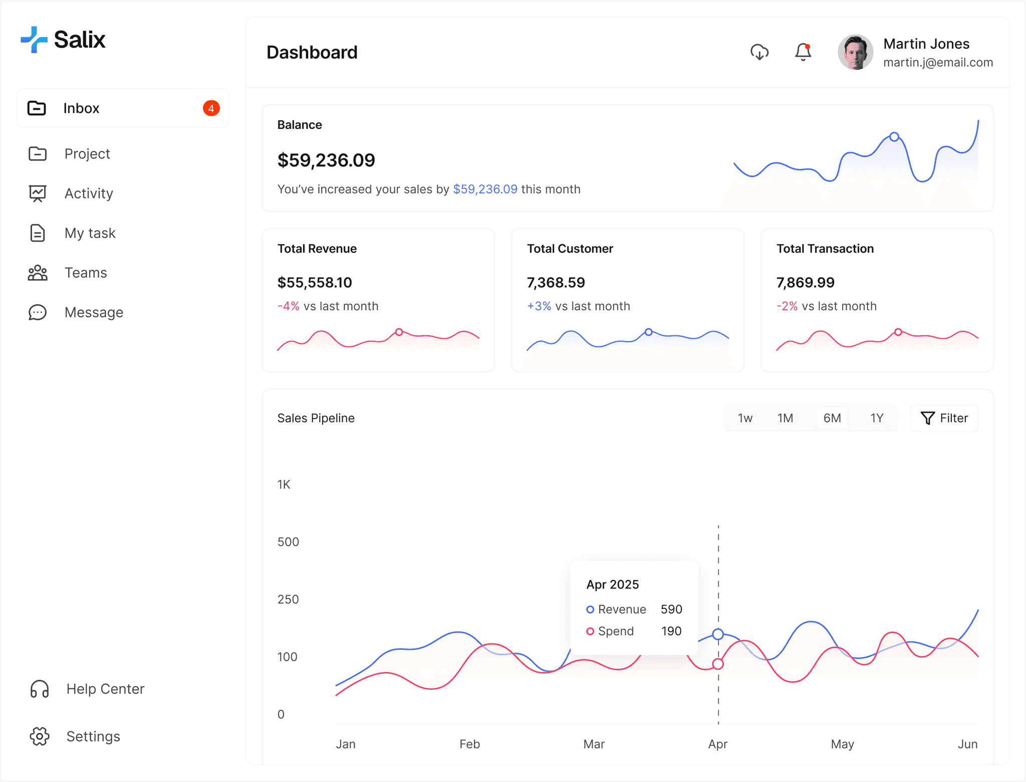Click the Total Transaction sparkline marker
Screen dimensions: 1026x782
tap(898, 332)
